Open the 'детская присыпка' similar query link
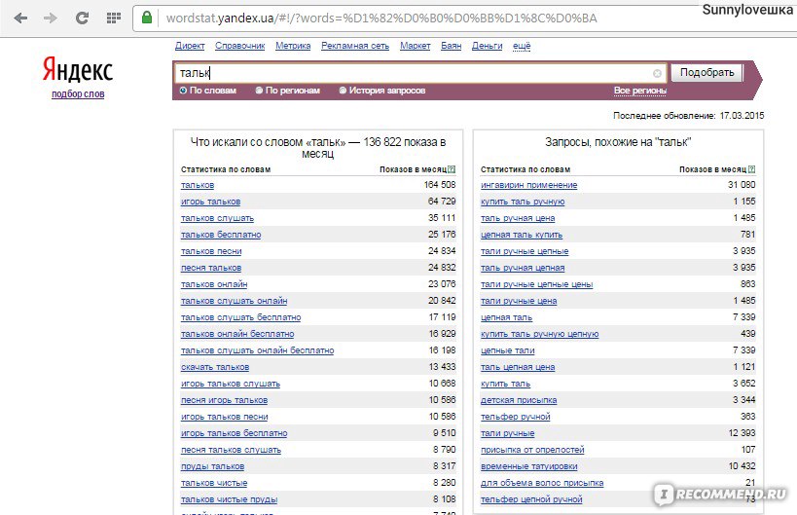The width and height of the screenshot is (797, 515). click(519, 400)
